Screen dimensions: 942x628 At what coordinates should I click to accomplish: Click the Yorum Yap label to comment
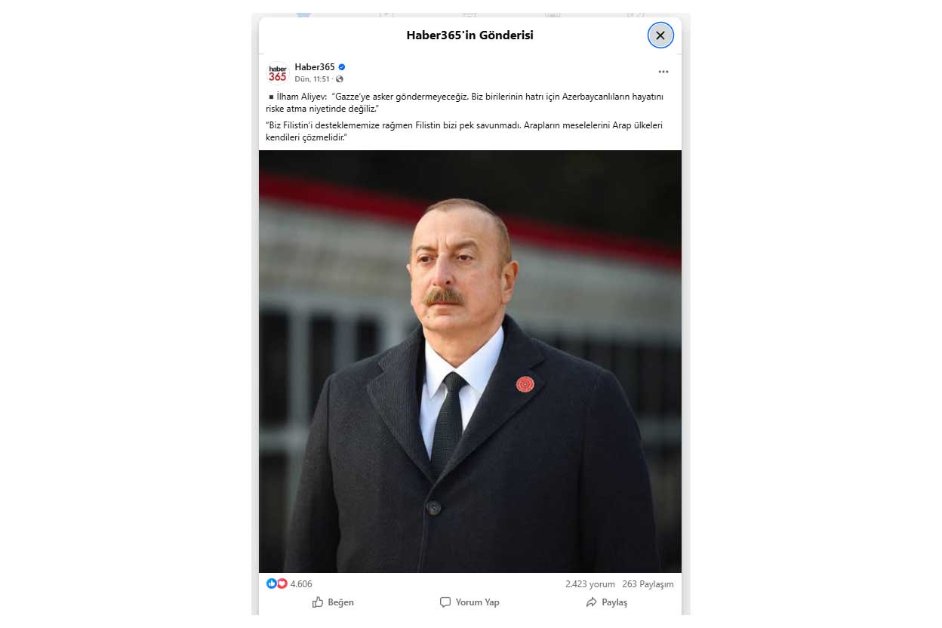[x=477, y=602]
